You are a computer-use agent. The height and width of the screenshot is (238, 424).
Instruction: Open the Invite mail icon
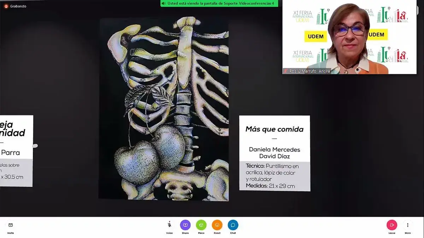tap(11, 225)
